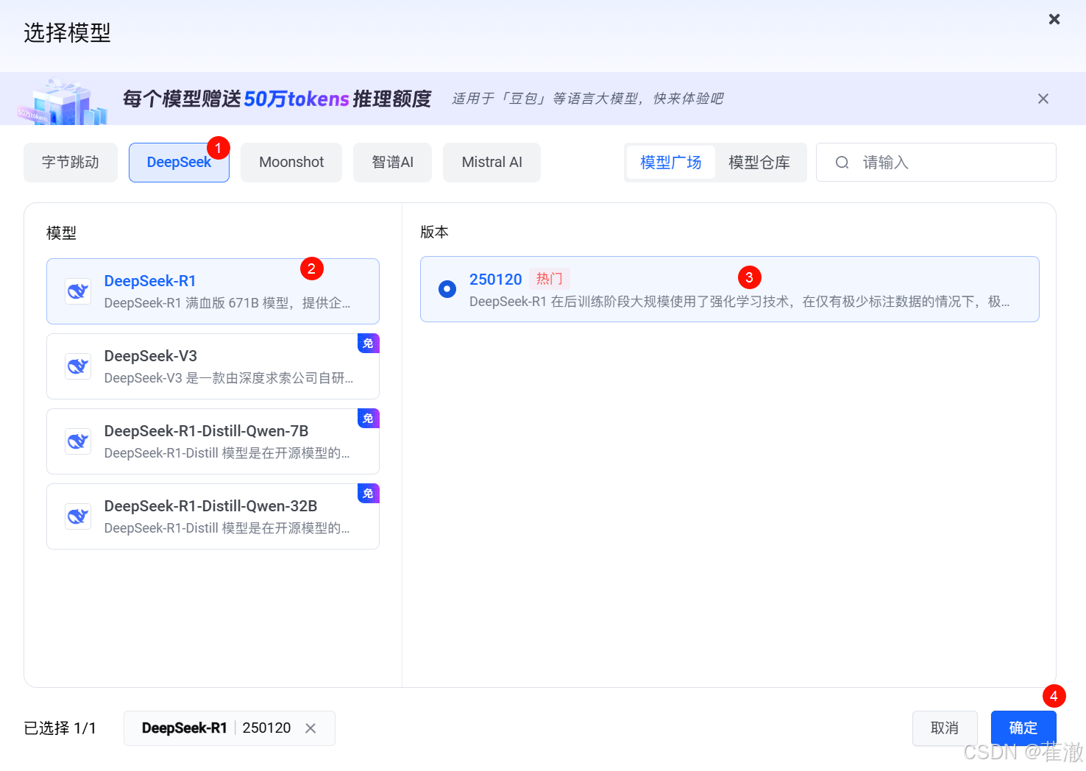Click the 免 badge on Distill-Qwen-32B
The image size is (1086, 771).
(369, 494)
